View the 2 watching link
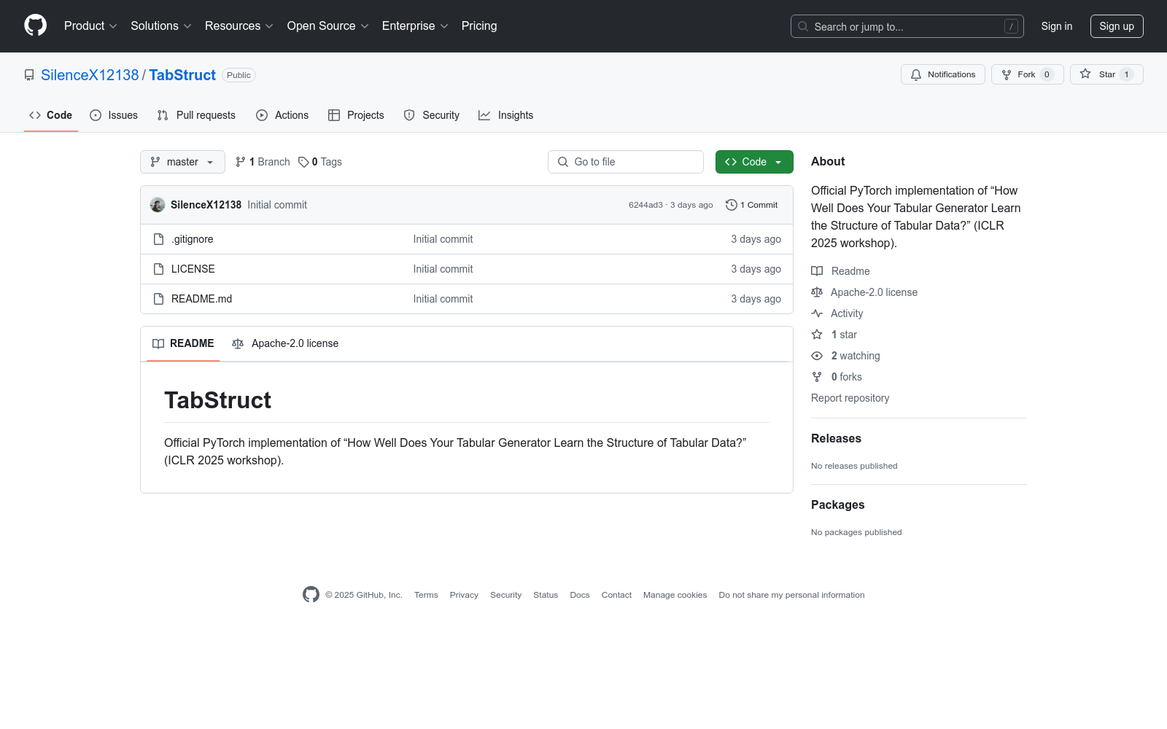 [x=846, y=356]
